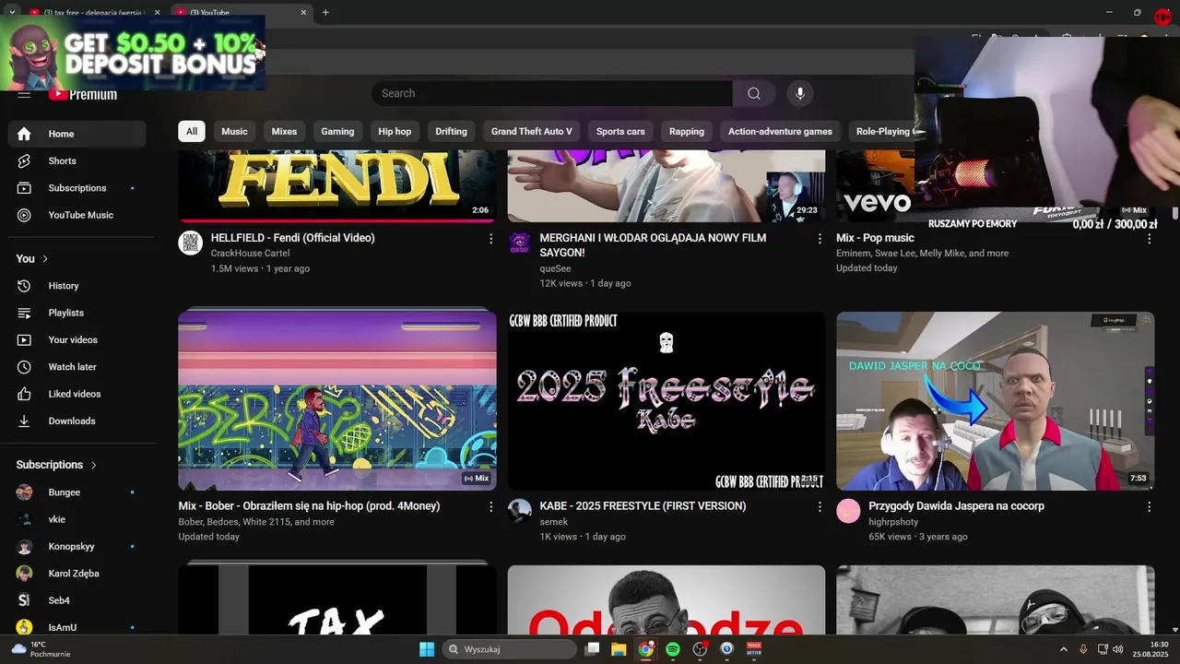Image resolution: width=1180 pixels, height=664 pixels.
Task: Select the Action-adventure games chip
Action: [780, 132]
